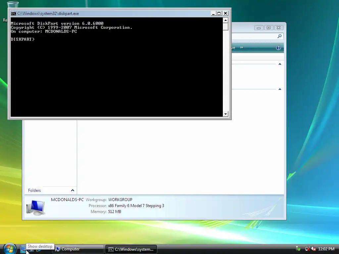Close the diskpart.exe console window

[225, 13]
